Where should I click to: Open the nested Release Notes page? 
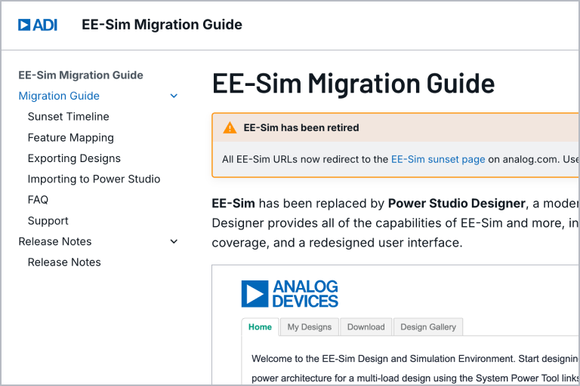pos(64,262)
